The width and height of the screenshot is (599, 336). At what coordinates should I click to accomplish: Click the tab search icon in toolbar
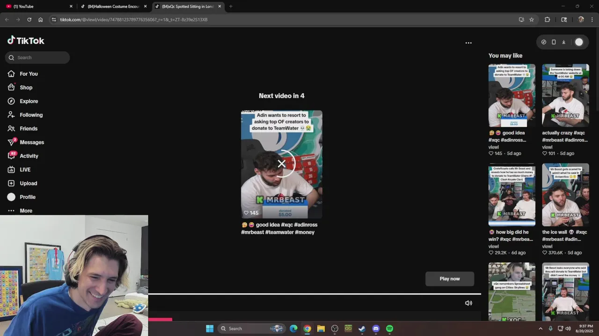tap(564, 20)
